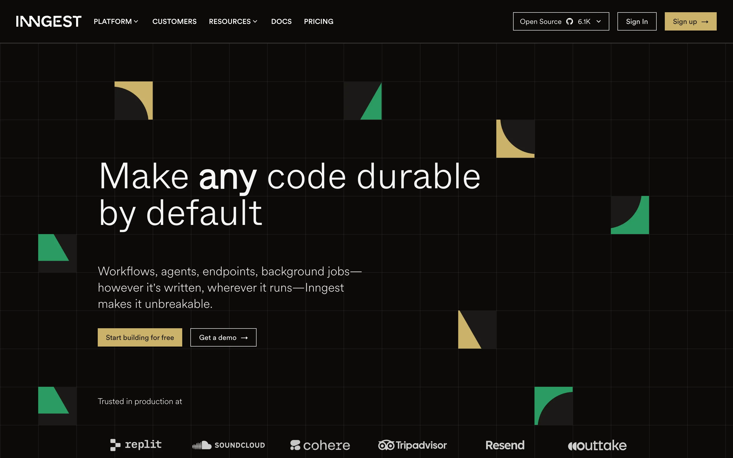Click the gold Sign up button
The height and width of the screenshot is (458, 733).
pyautogui.click(x=690, y=22)
